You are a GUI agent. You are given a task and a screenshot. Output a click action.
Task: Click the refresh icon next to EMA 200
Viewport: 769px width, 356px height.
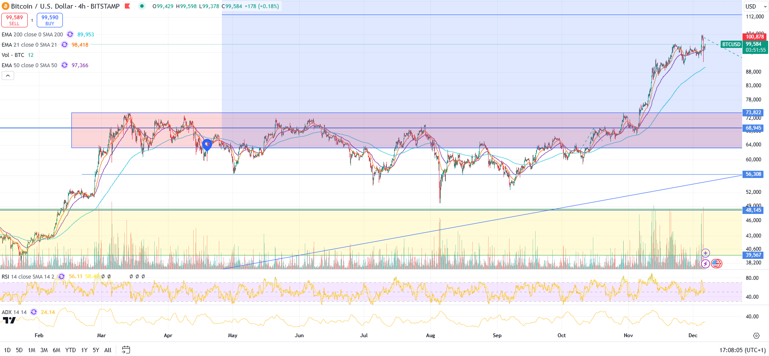coord(70,35)
